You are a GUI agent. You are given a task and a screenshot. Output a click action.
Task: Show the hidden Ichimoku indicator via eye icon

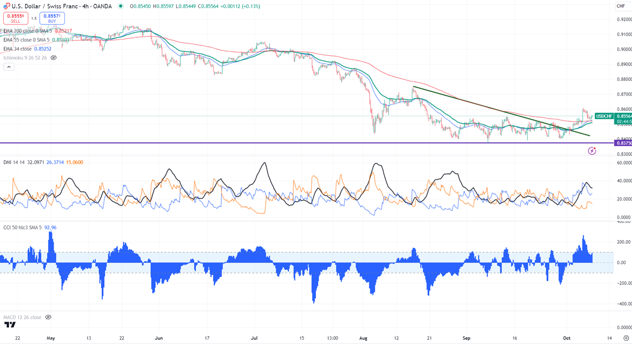(x=53, y=57)
